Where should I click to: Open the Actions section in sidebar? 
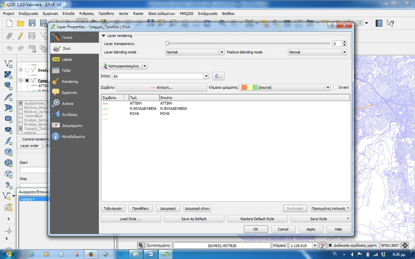(75, 104)
